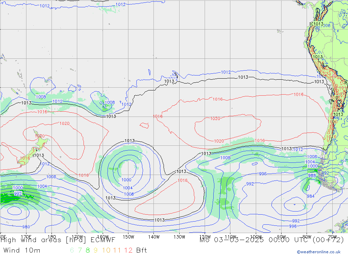This screenshot has height=255, width=348.
Task: Click Beaufort 10 legend value
Action: (106, 250)
